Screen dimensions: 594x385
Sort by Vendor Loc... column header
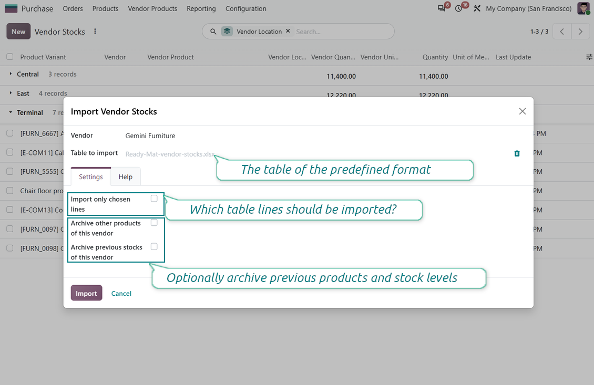click(x=287, y=57)
